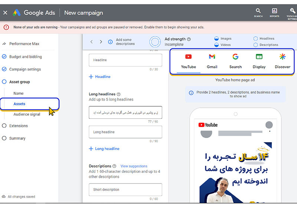Image resolution: width=297 pixels, height=205 pixels.
Task: Click the Ad strength help icon
Action: (189, 39)
